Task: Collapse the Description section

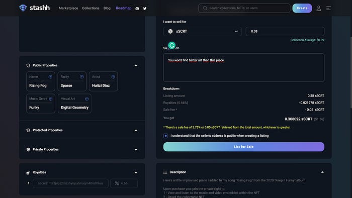Action: pyautogui.click(x=322, y=172)
